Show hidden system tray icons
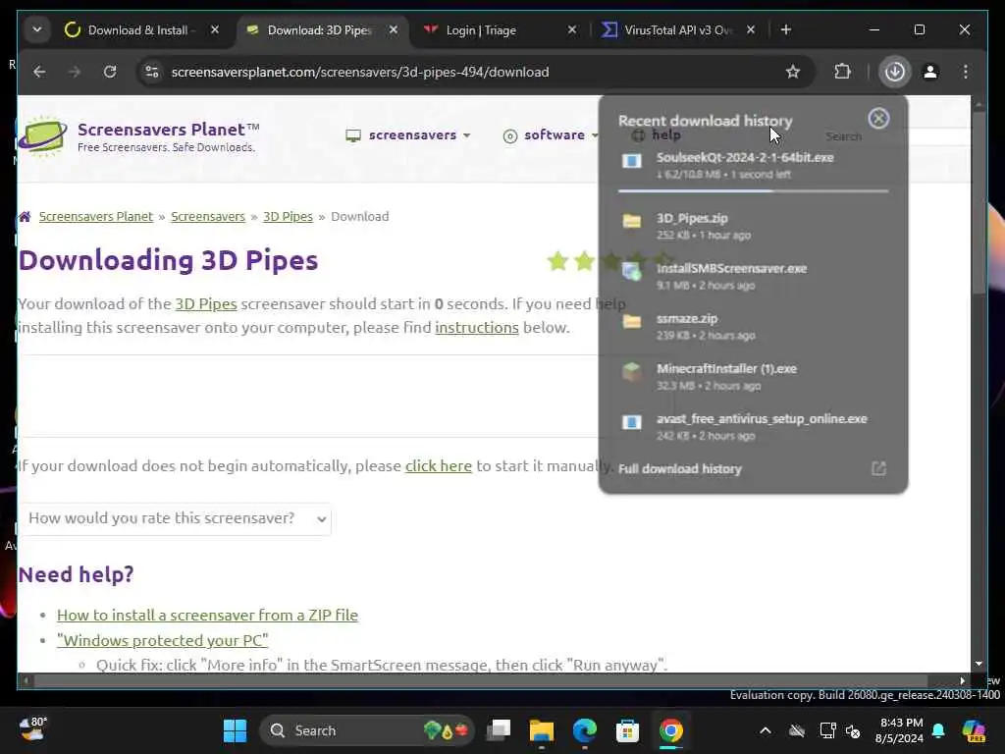This screenshot has width=1005, height=754. [766, 730]
